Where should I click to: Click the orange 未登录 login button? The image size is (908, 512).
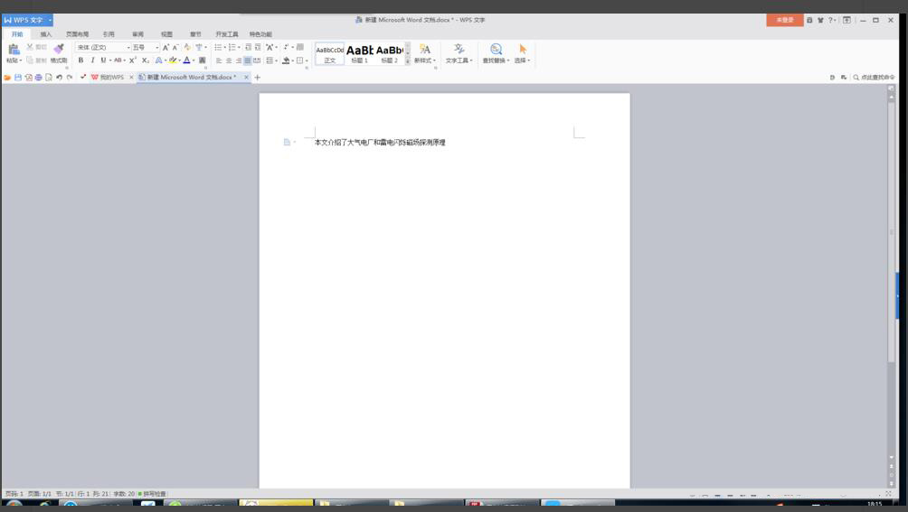click(x=784, y=20)
